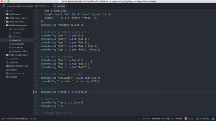Viewport: 216px width, 121px height.
Task: Click the 0004-iterator-part1/index.jsx path in status bar
Action: tap(14, 119)
